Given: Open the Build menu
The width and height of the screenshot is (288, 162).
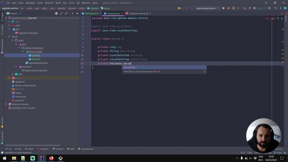Looking at the screenshot, I should click(x=58, y=3).
